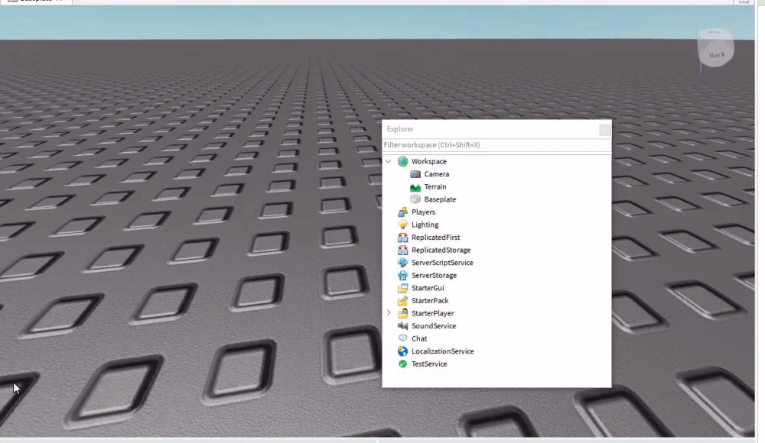
Task: Click the StarterPlayer icon
Action: point(402,313)
